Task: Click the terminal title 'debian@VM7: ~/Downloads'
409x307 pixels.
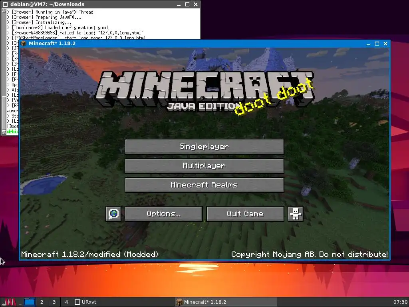Action: 47,4
